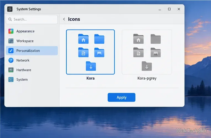The image size is (211, 138).
Task: Click the grey documents folder icon in Kora-pgrey
Action: pyautogui.click(x=138, y=52)
